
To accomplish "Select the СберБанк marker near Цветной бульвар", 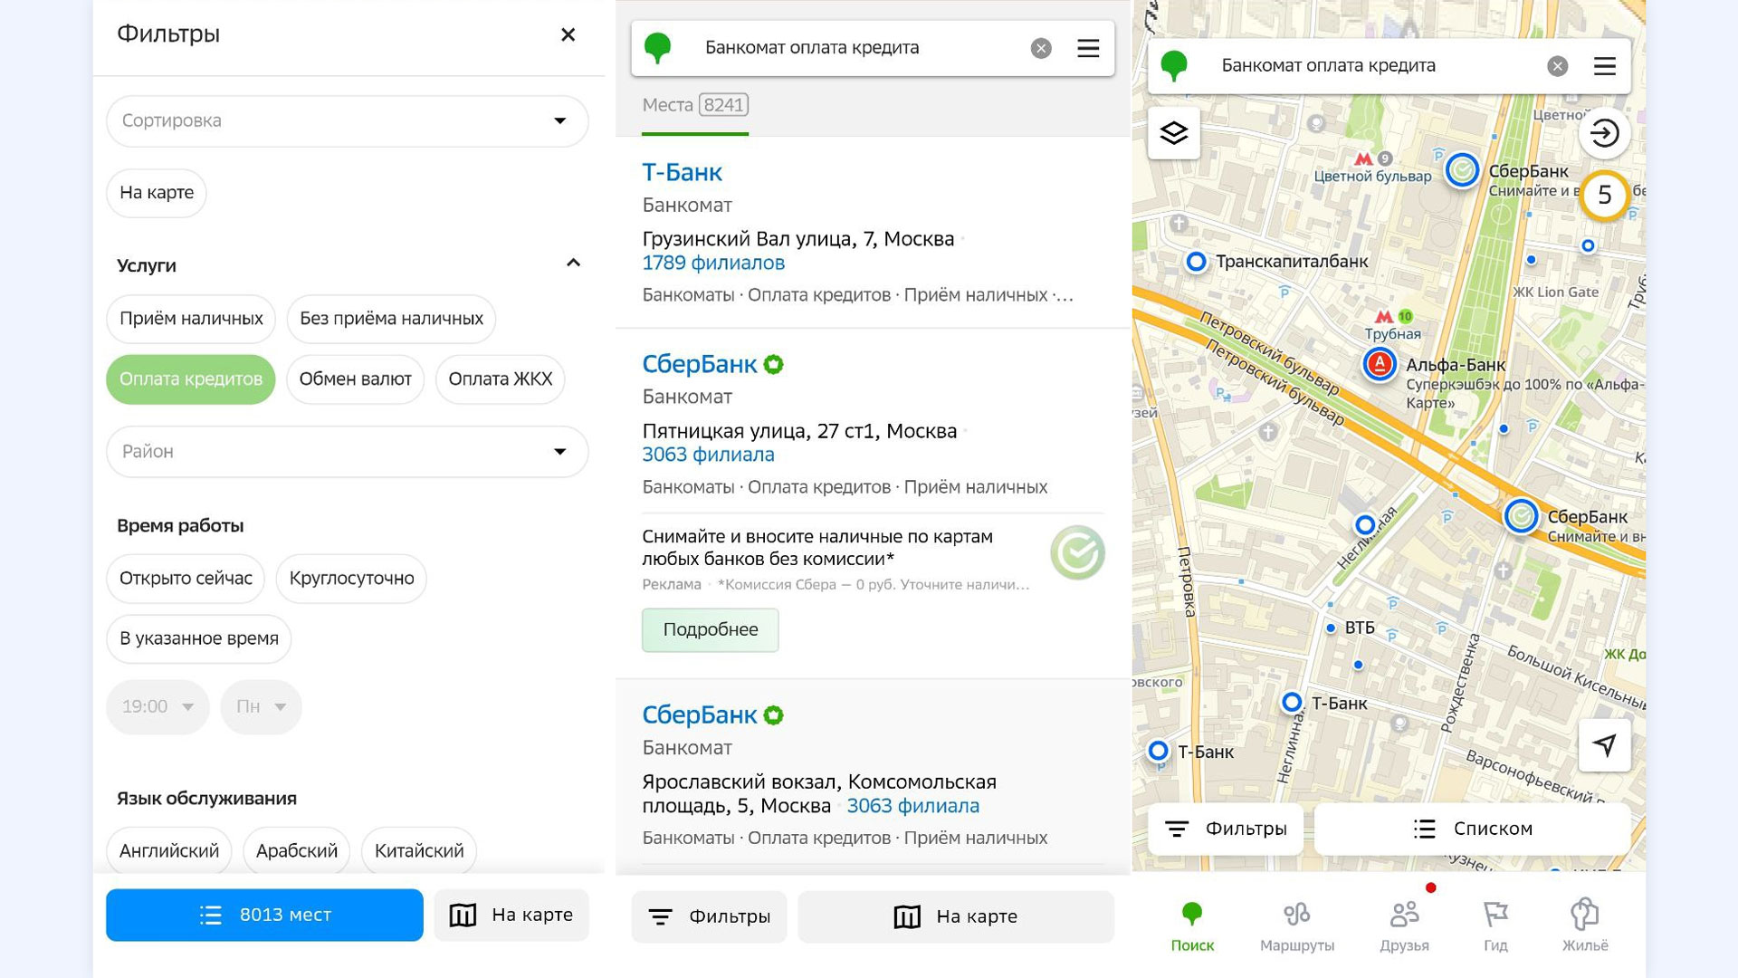I will [x=1462, y=170].
